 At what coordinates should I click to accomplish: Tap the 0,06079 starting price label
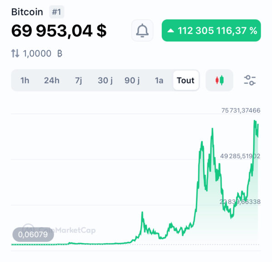coord(33,234)
